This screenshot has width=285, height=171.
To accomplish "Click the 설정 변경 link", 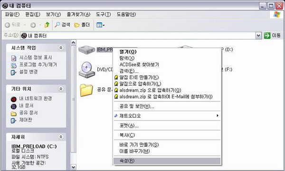I will (28, 72).
